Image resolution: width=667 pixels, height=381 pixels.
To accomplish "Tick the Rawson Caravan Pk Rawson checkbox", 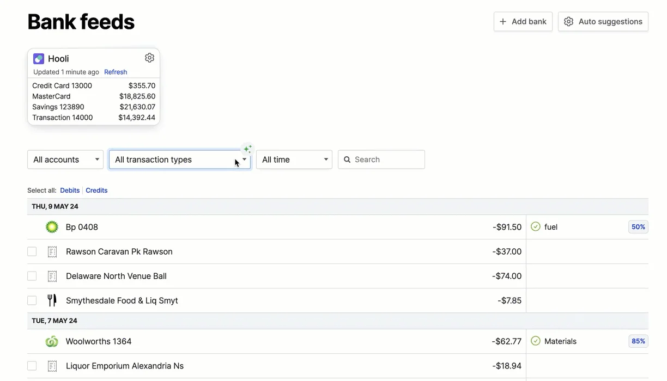I will tap(32, 251).
